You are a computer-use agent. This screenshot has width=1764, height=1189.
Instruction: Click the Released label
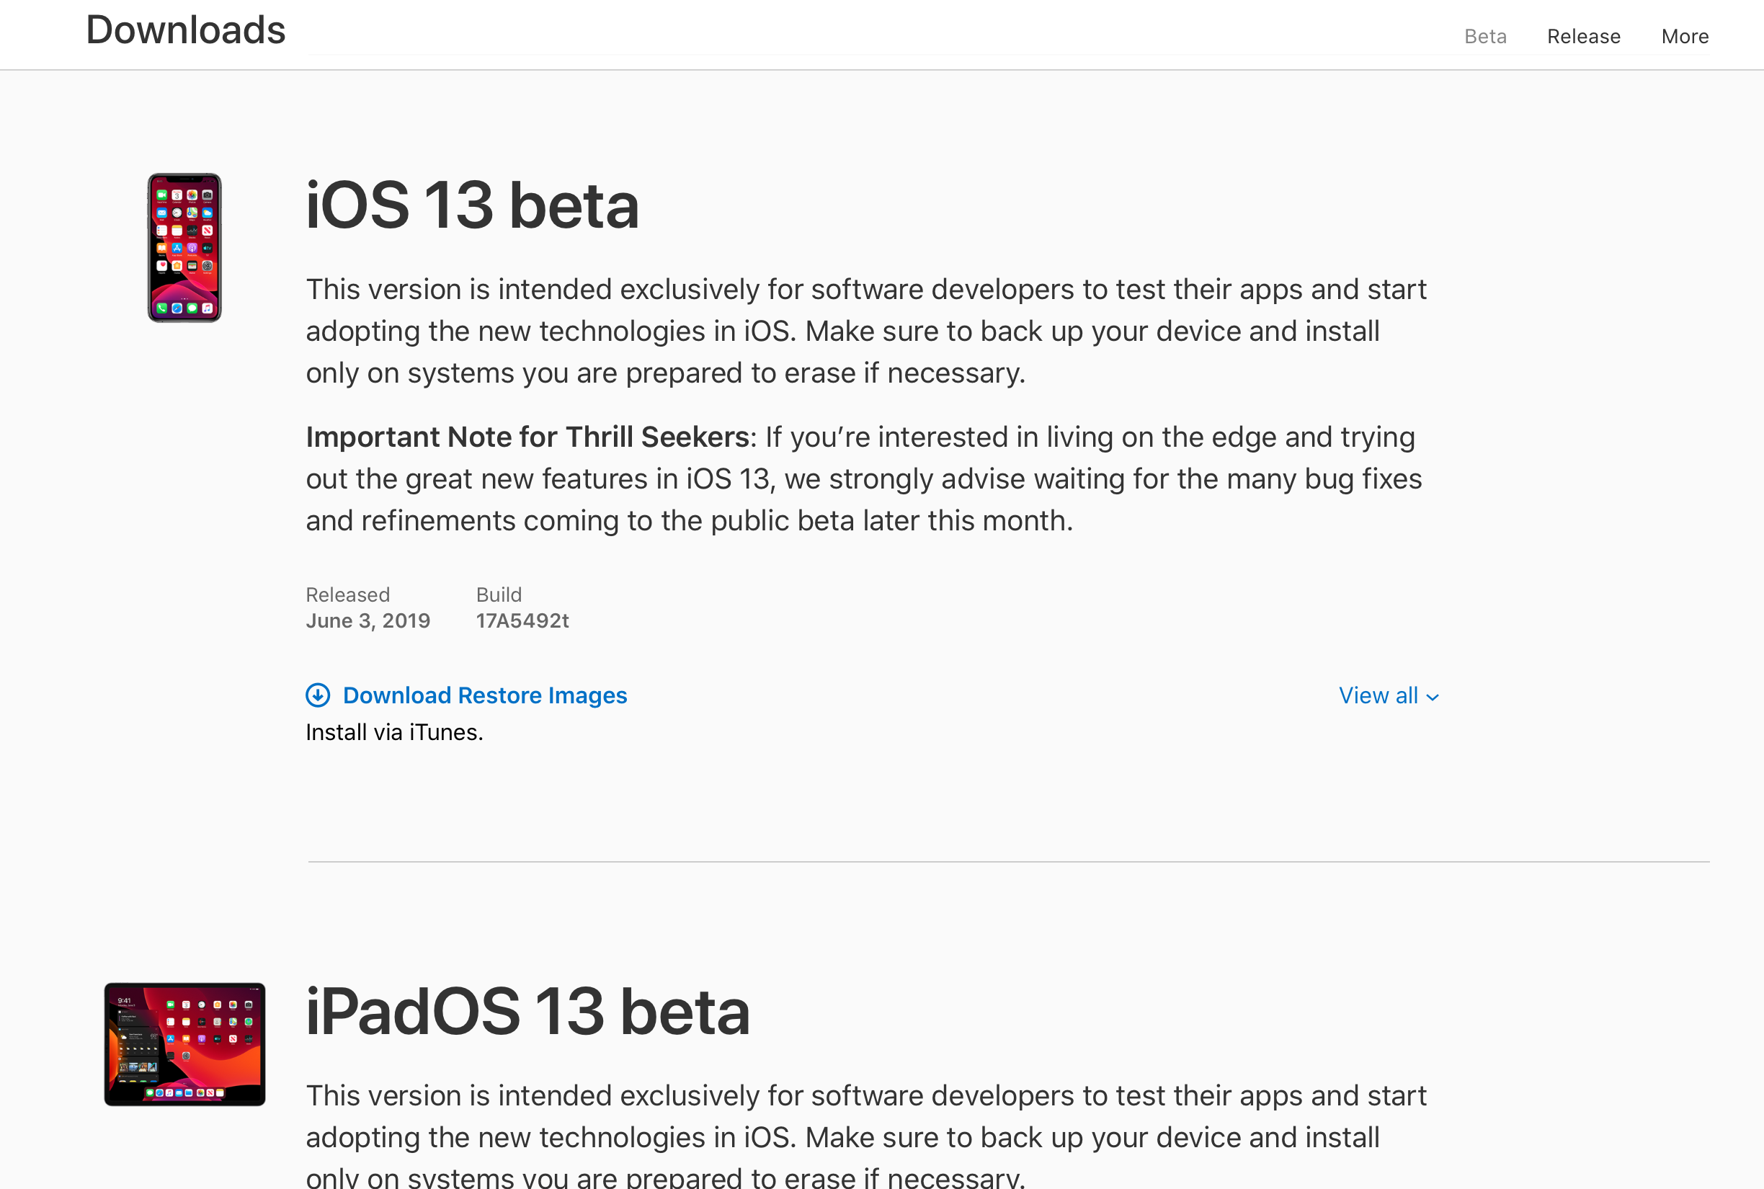click(348, 594)
